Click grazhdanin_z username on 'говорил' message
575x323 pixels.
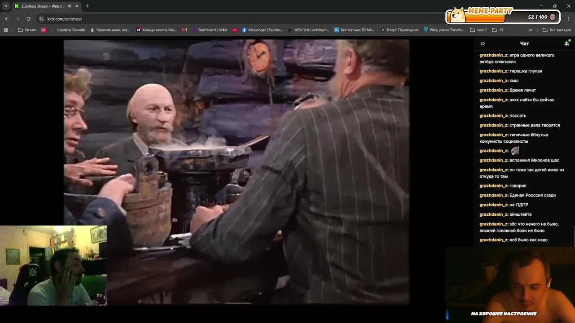[493, 186]
